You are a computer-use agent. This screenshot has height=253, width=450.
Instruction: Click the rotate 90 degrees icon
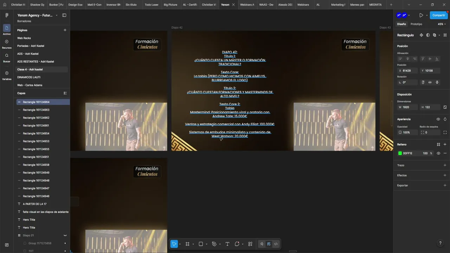coord(423,82)
